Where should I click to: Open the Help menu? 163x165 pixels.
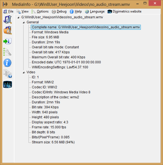click(78, 11)
